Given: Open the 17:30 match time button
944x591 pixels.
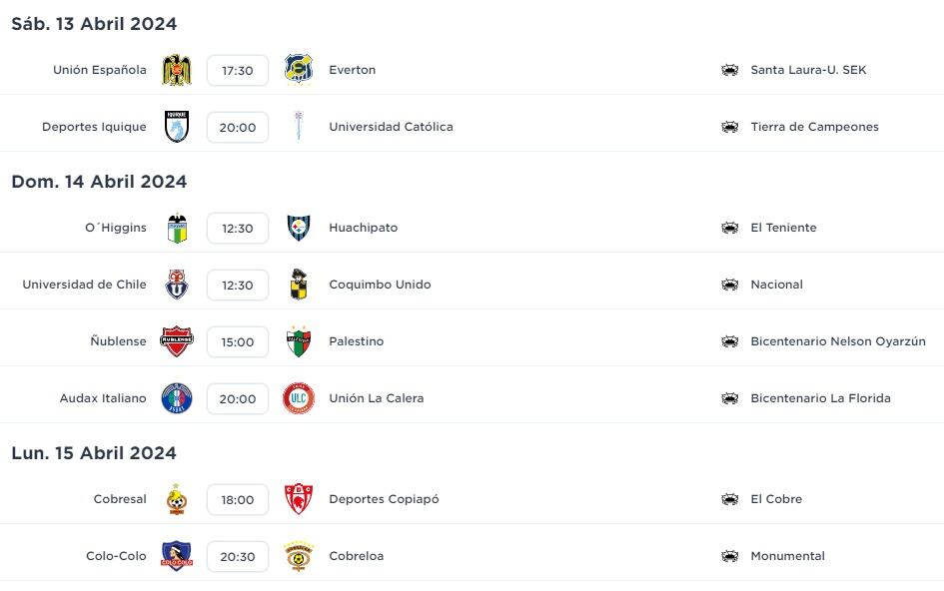Looking at the screenshot, I should point(237,71).
